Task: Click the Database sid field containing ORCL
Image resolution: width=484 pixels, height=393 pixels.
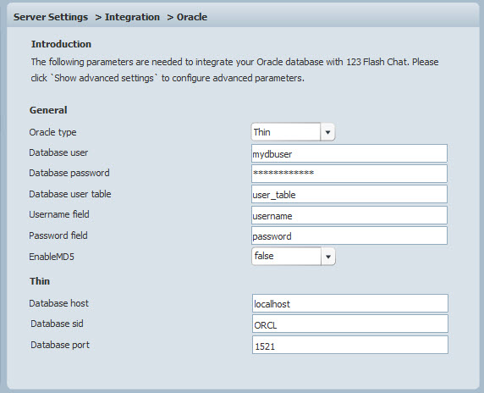Action: coord(350,324)
